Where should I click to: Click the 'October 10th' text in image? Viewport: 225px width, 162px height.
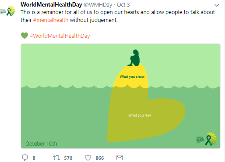tap(41, 144)
